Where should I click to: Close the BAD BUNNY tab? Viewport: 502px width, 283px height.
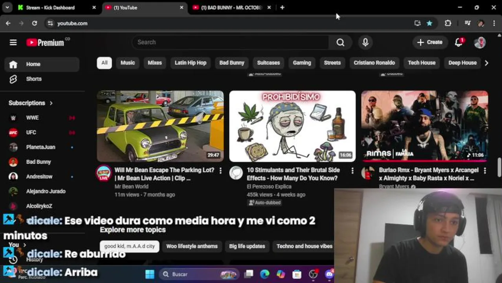click(x=269, y=7)
